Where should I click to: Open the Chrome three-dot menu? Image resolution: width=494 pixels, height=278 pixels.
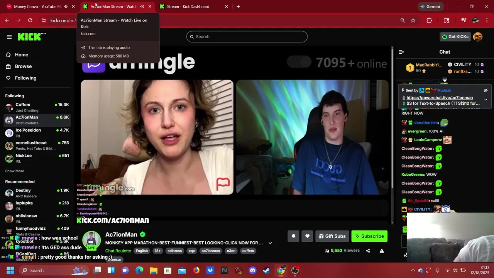(487, 20)
